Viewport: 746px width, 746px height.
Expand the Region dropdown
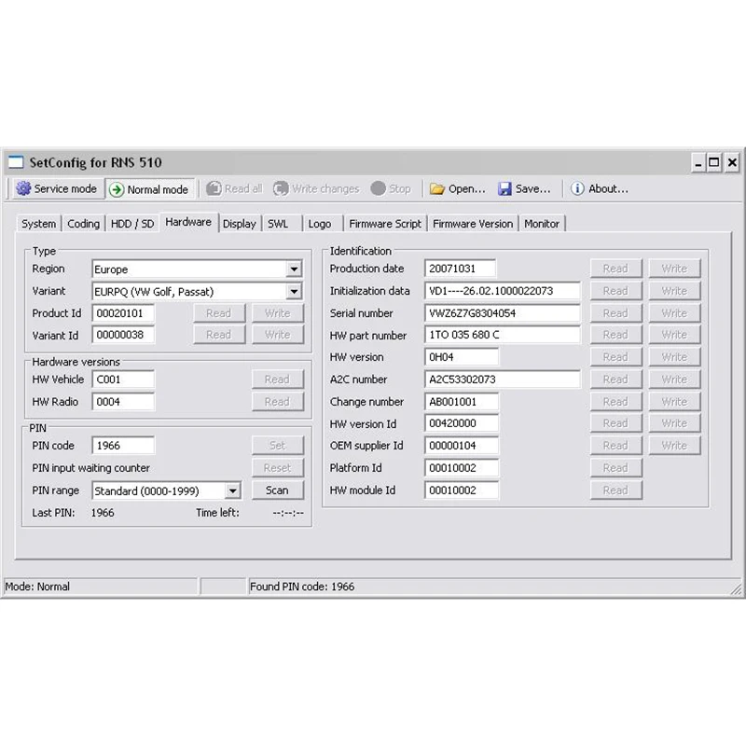click(294, 269)
